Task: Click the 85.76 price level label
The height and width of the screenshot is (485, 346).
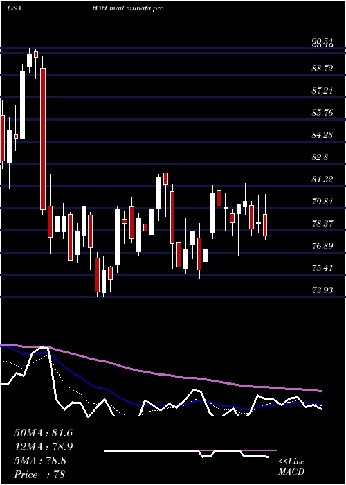Action: click(x=322, y=112)
